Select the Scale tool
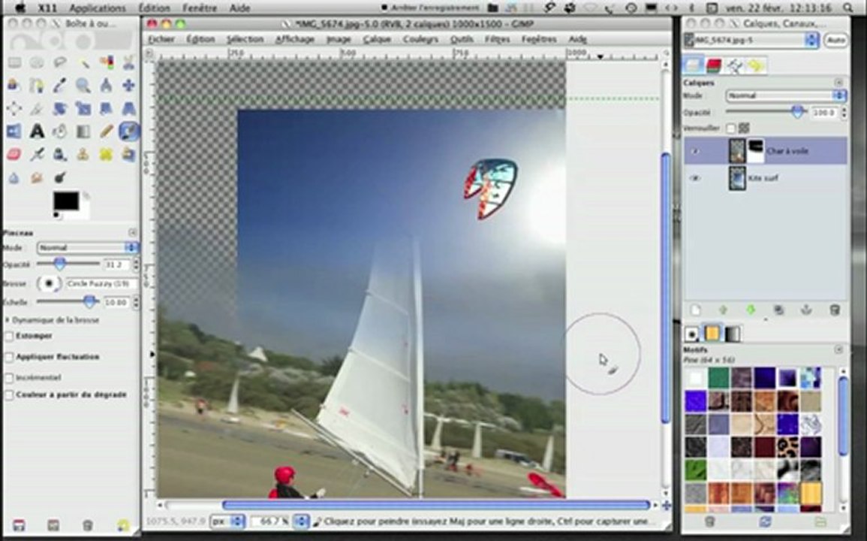This screenshot has width=867, height=541. click(83, 108)
